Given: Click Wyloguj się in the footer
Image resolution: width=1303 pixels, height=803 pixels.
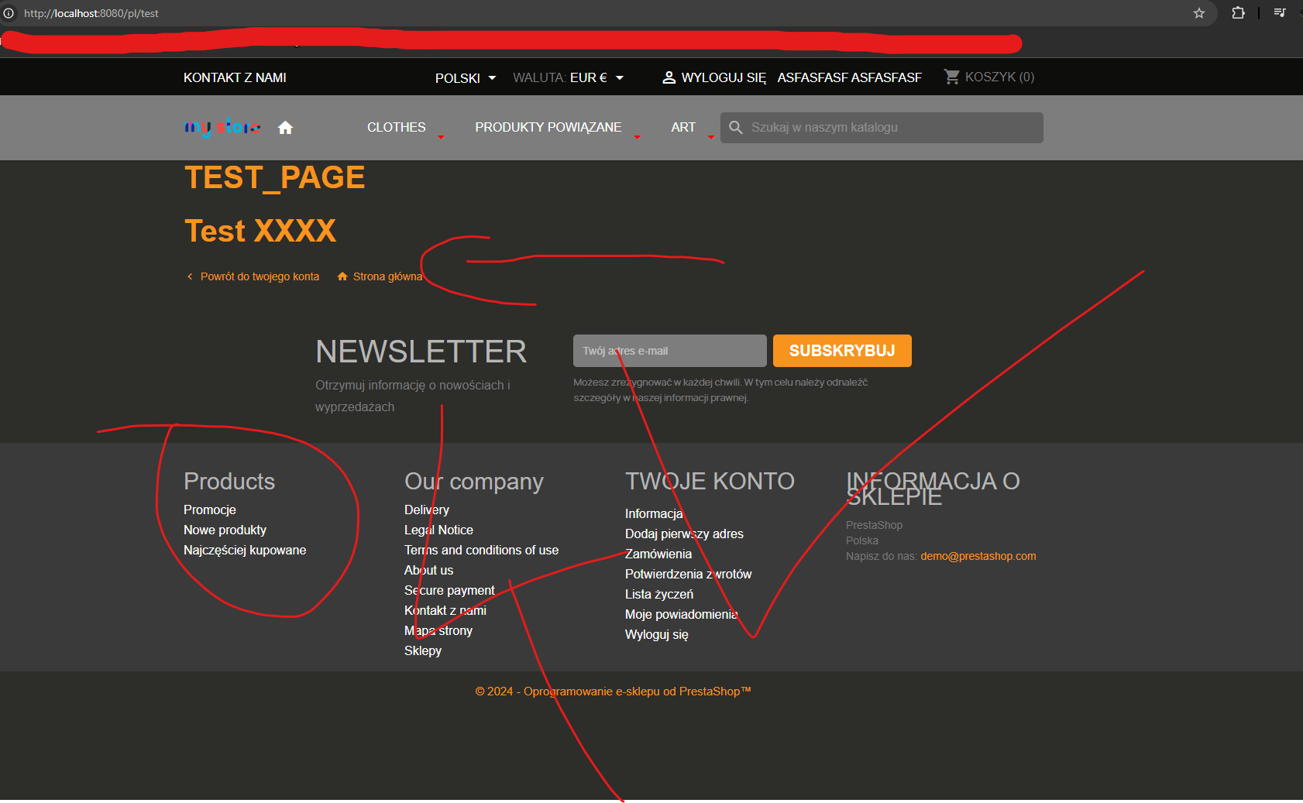Looking at the screenshot, I should [657, 634].
